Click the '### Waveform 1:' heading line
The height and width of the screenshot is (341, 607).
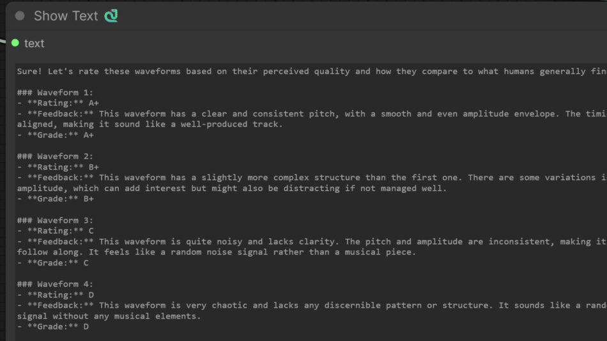pyautogui.click(x=55, y=93)
